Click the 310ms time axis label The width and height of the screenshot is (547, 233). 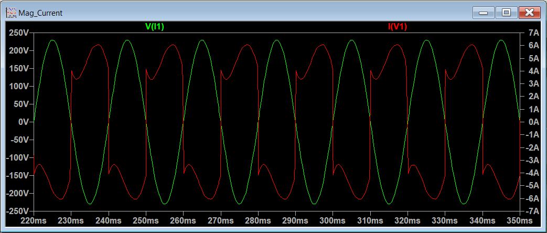point(370,221)
